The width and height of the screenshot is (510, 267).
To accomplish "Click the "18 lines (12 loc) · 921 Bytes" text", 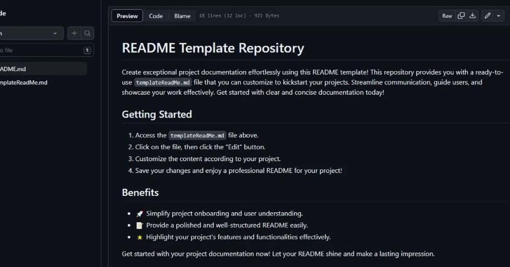I will pyautogui.click(x=239, y=16).
